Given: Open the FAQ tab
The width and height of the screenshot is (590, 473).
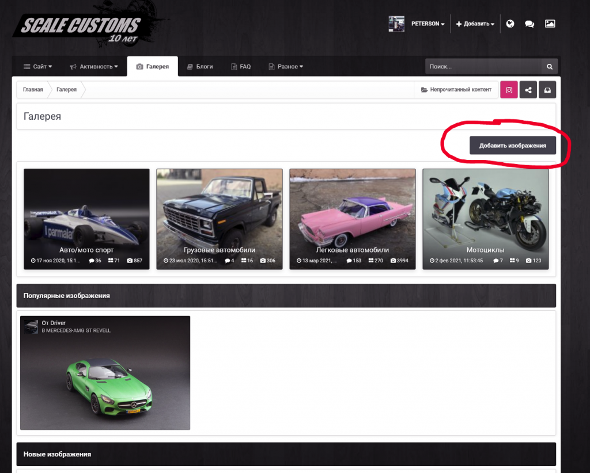Looking at the screenshot, I should tap(241, 67).
